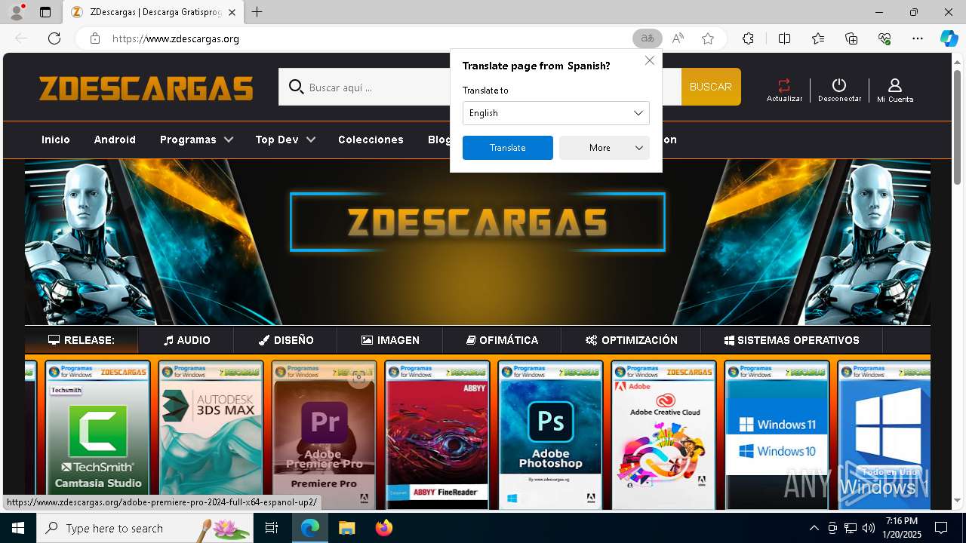Go to Inicio menu item
The width and height of the screenshot is (966, 543).
(56, 140)
